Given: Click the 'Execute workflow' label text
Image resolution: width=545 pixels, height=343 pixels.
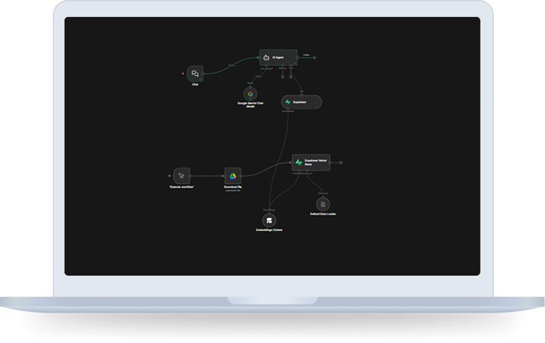Looking at the screenshot, I should point(182,186).
